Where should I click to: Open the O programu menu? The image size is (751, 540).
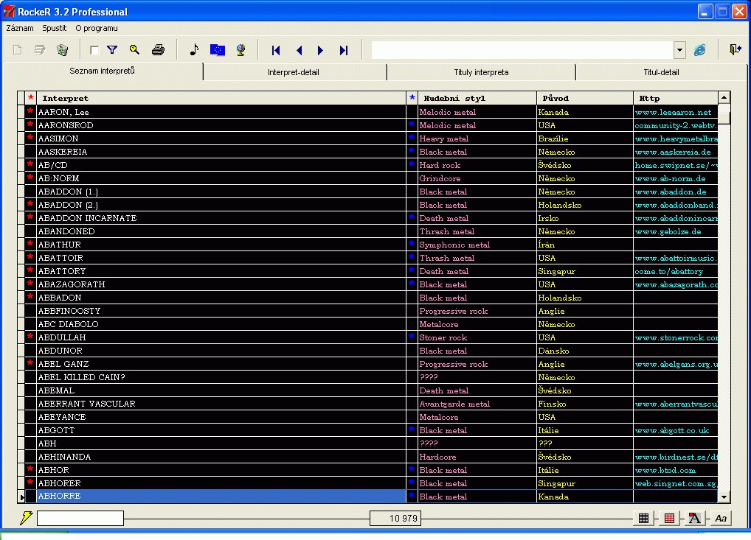(96, 28)
